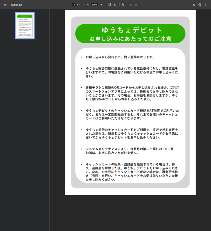Click the caution.pdf file title
This screenshot has height=231, width=211.
(x=17, y=5)
